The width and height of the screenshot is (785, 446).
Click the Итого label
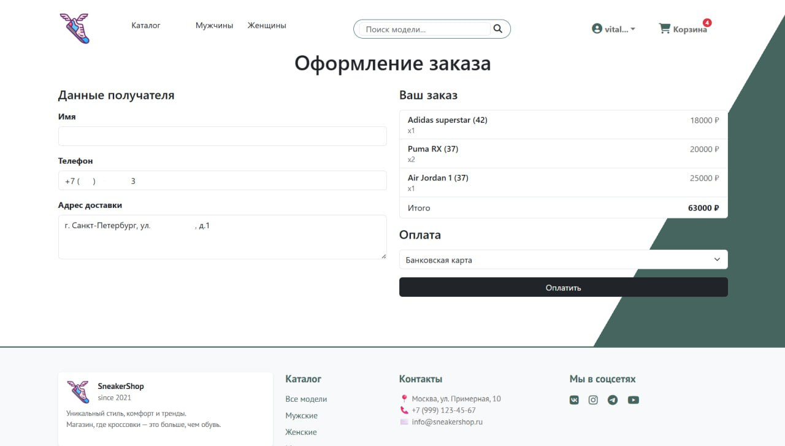pyautogui.click(x=419, y=208)
